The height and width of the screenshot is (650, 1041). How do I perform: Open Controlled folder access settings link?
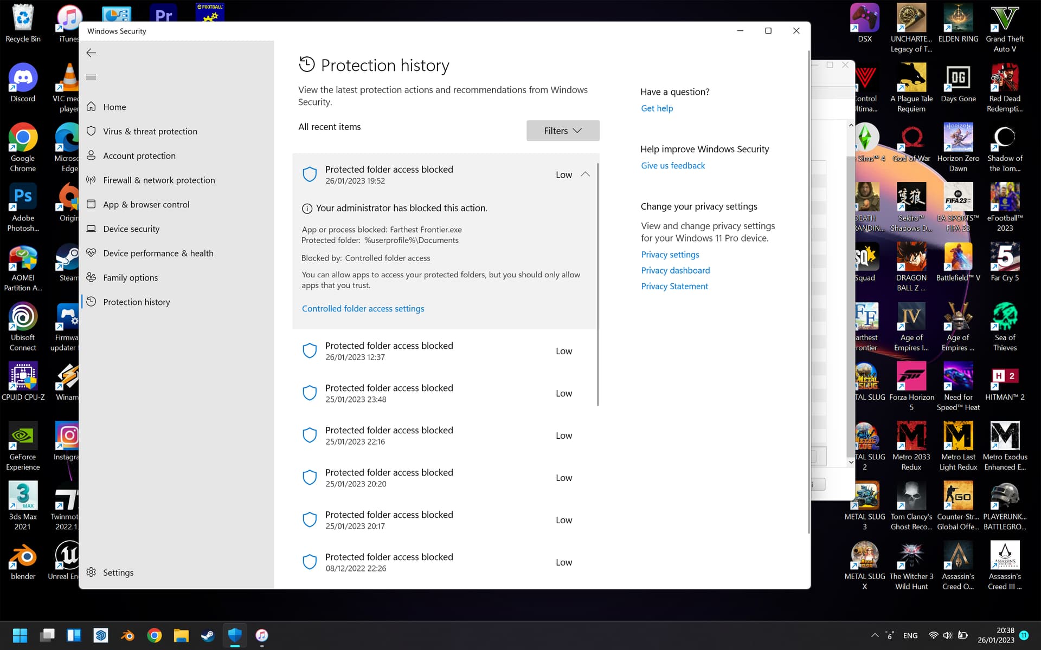click(363, 309)
